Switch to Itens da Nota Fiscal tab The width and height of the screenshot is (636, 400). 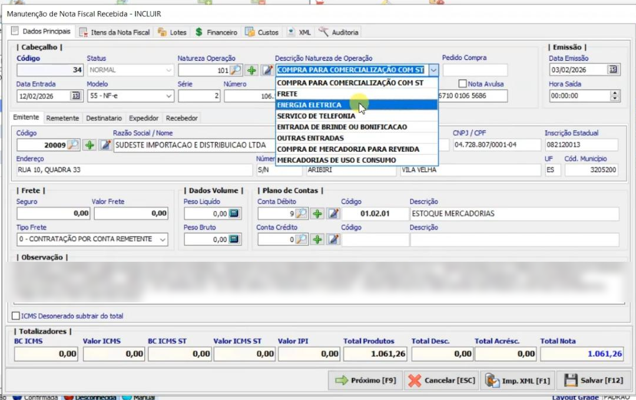pyautogui.click(x=115, y=32)
